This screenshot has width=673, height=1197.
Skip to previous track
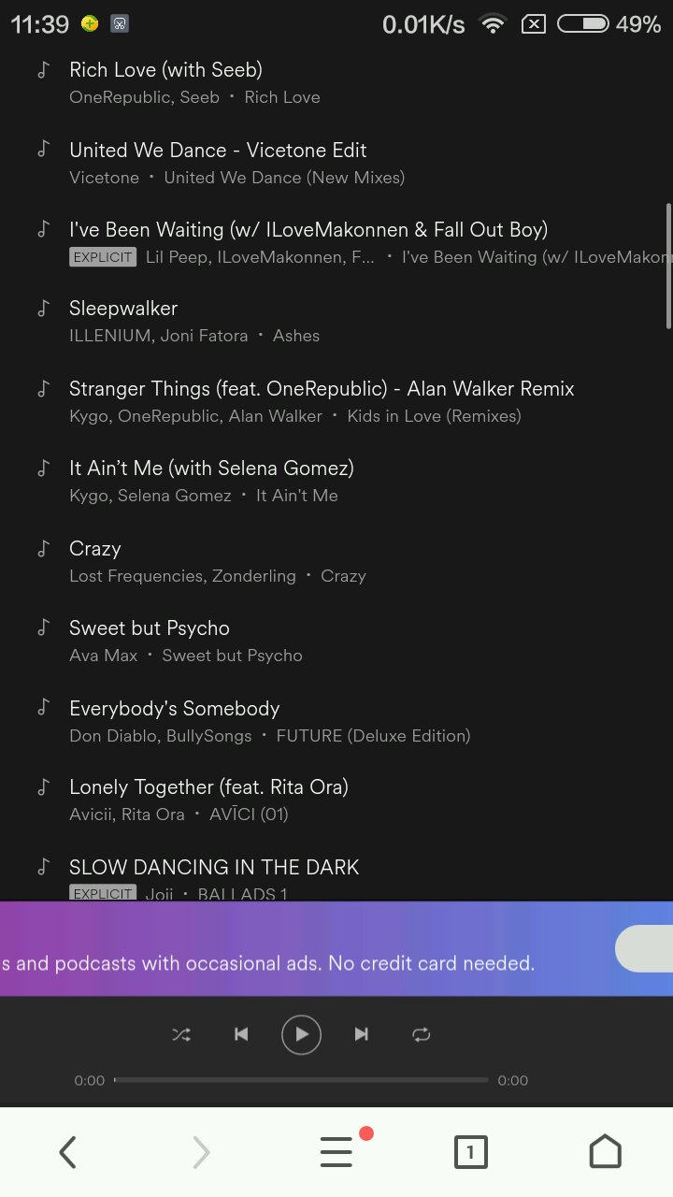pyautogui.click(x=241, y=1034)
